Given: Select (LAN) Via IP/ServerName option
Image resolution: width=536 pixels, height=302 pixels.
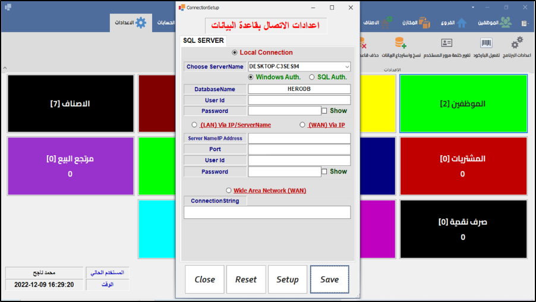Looking at the screenshot, I should pos(195,125).
